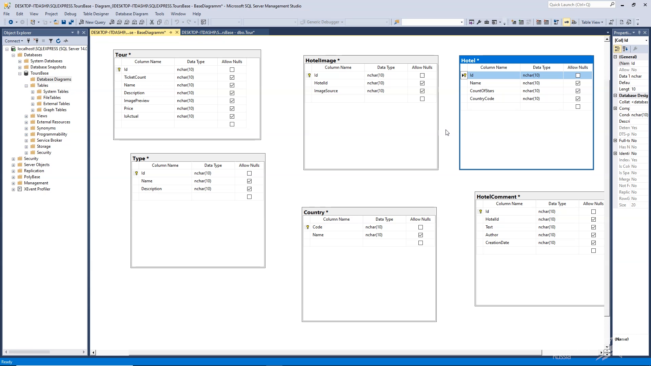
Task: Open the Debug menu
Action: pyautogui.click(x=70, y=14)
